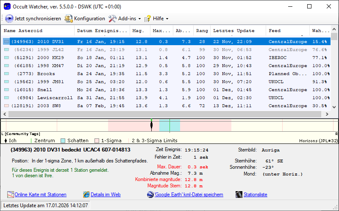The width and height of the screenshot is (339, 211).
Task: Sort by Max... column header
Action: 161,31
